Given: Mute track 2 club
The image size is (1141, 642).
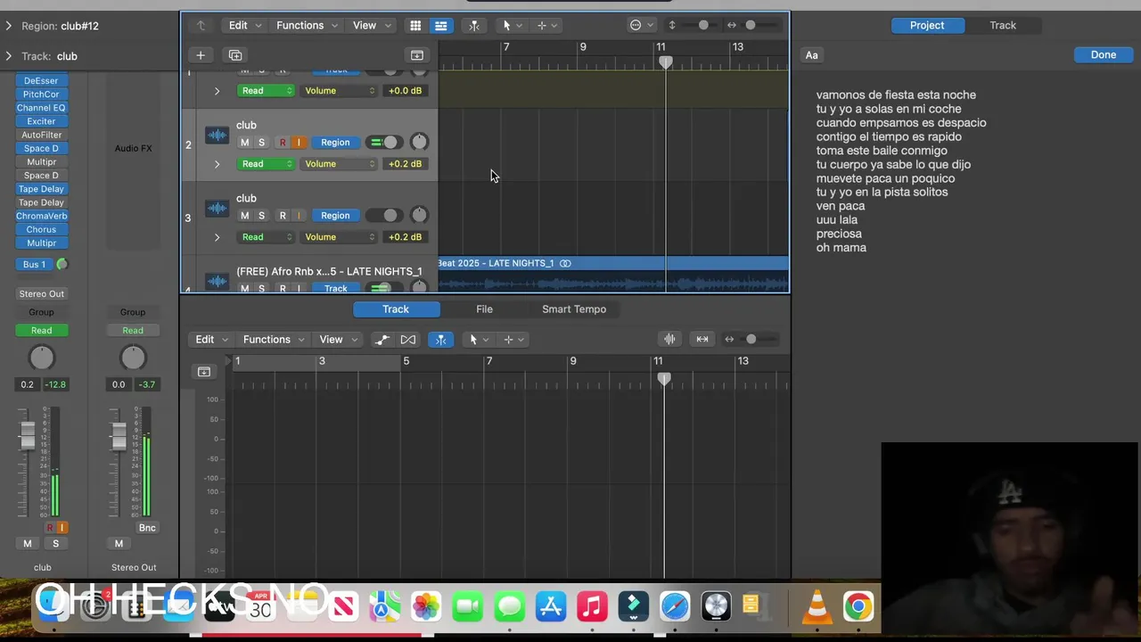Looking at the screenshot, I should pos(245,143).
